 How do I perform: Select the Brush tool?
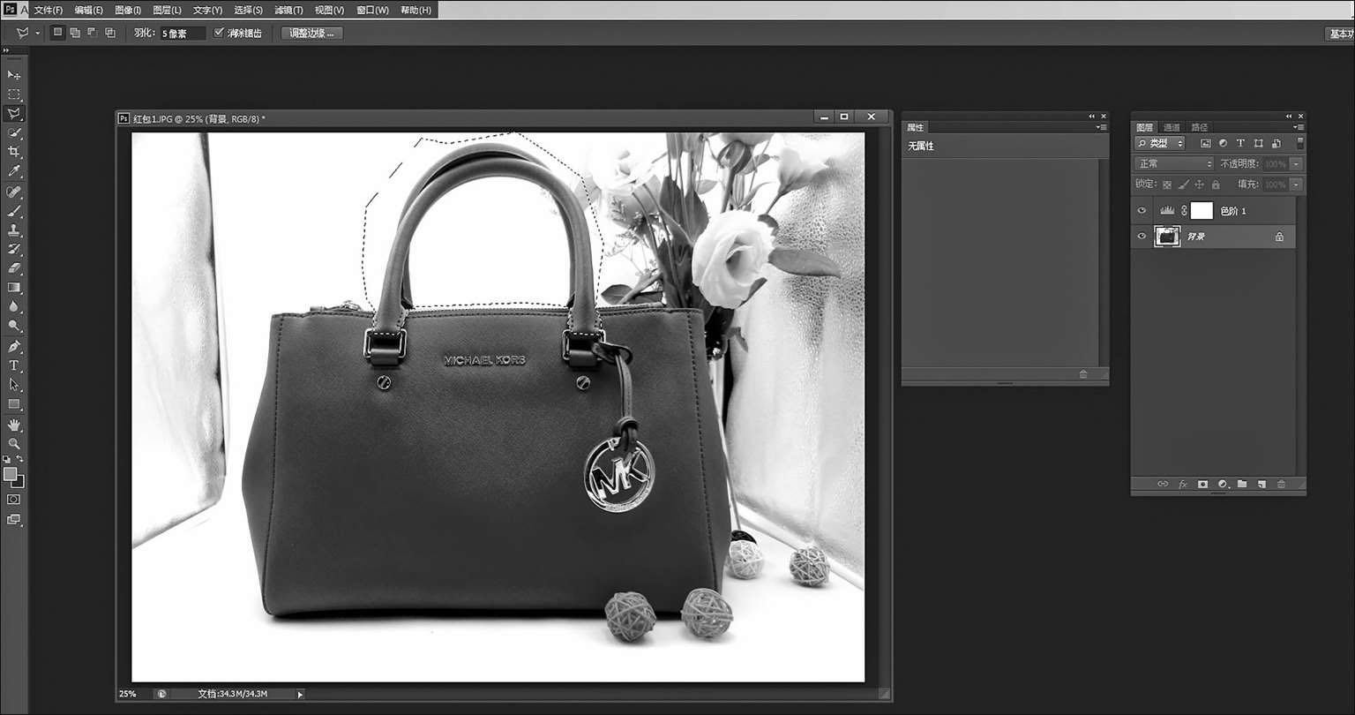point(14,211)
